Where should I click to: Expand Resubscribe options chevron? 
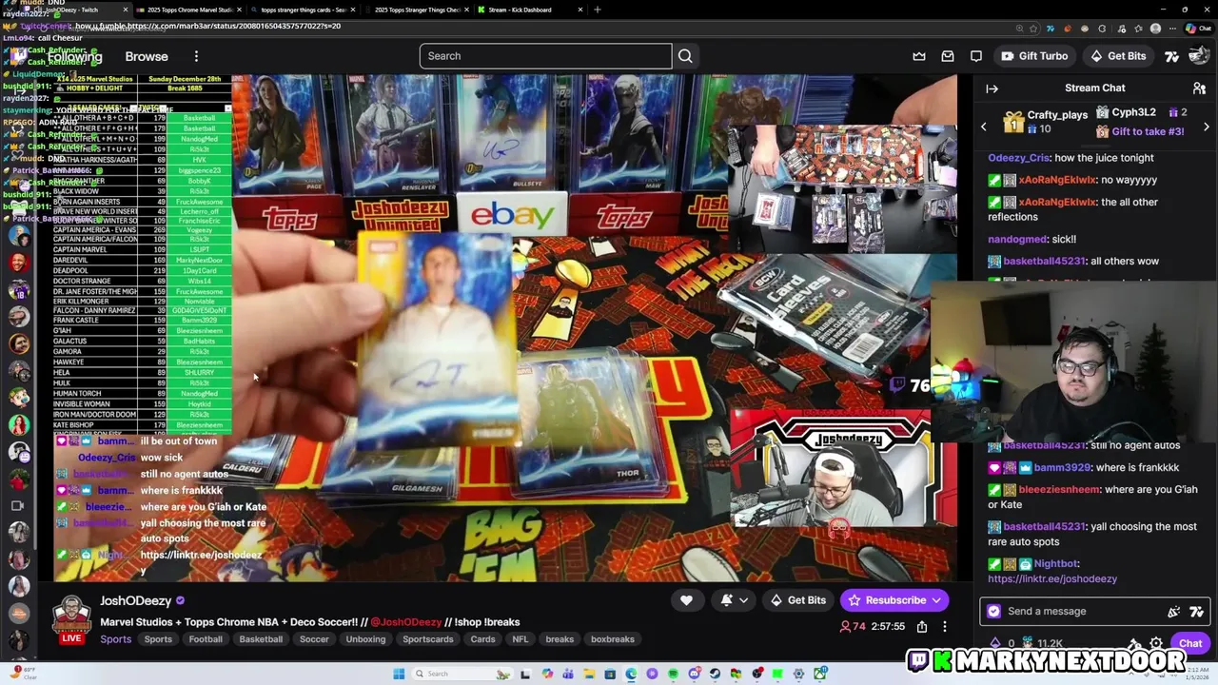point(936,600)
